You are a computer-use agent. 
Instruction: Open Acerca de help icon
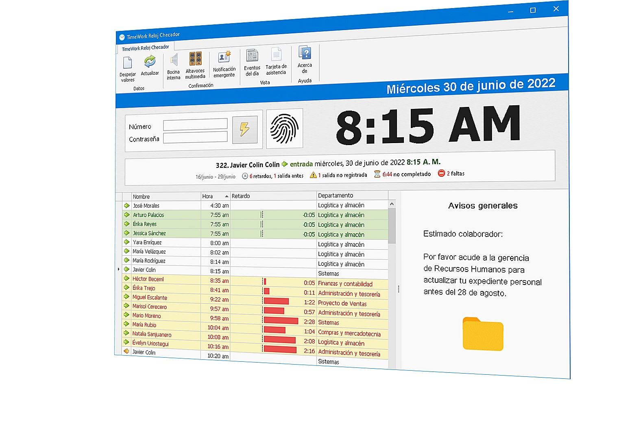(x=305, y=53)
